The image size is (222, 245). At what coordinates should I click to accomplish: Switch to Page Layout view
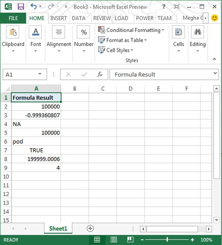(114, 239)
